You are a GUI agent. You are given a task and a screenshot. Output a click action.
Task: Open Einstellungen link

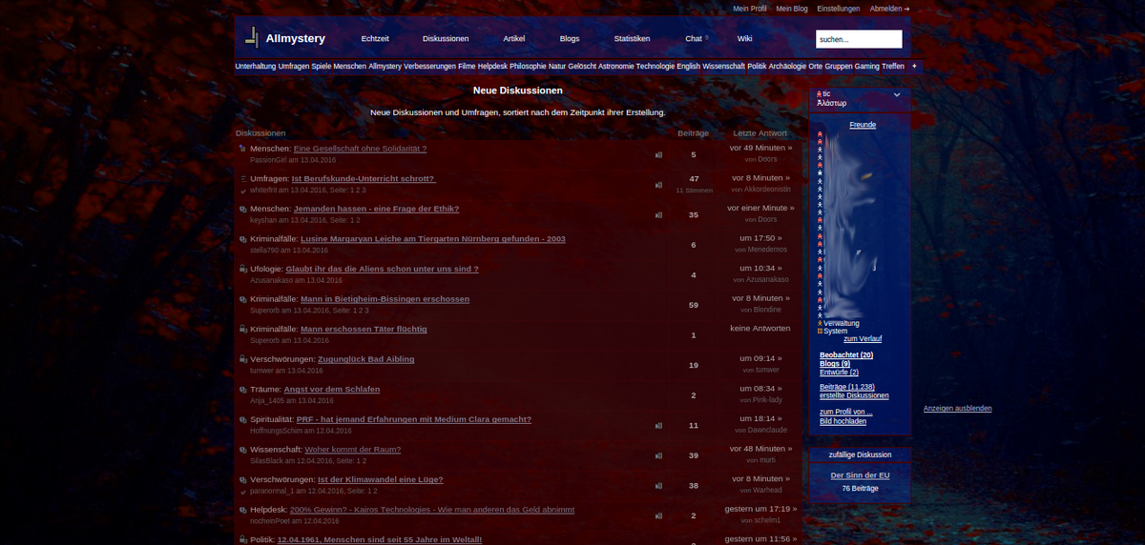839,9
